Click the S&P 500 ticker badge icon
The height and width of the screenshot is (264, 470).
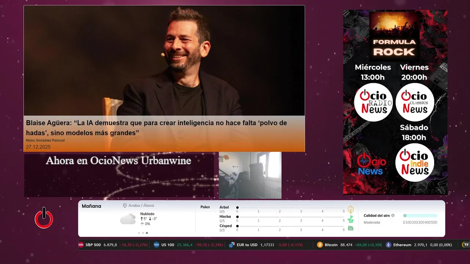click(x=81, y=245)
